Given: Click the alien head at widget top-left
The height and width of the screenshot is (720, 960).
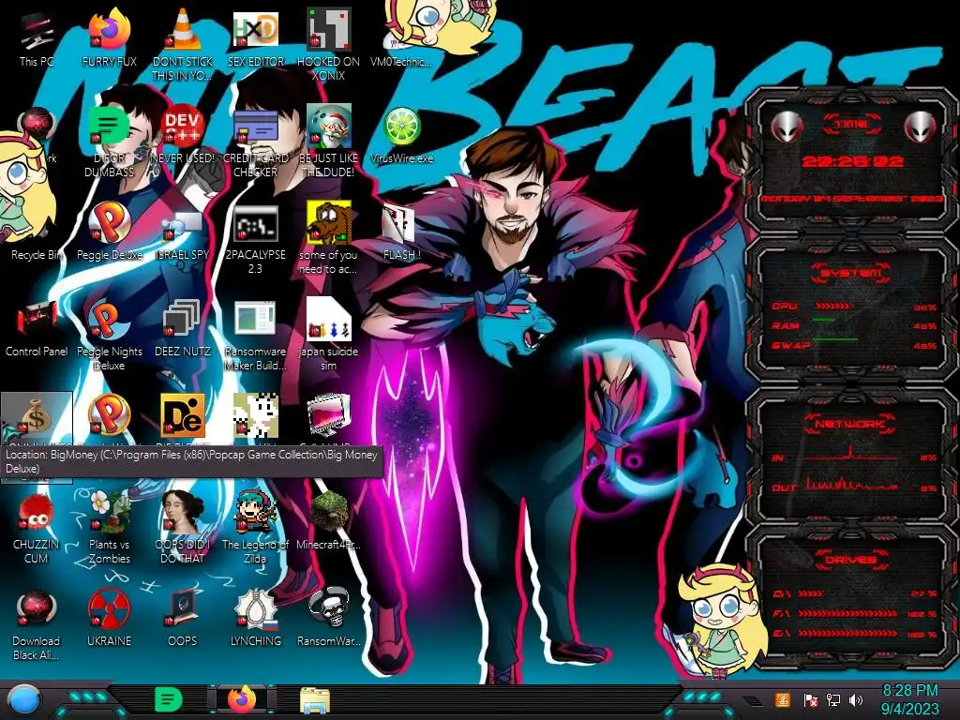Looking at the screenshot, I should tap(787, 127).
